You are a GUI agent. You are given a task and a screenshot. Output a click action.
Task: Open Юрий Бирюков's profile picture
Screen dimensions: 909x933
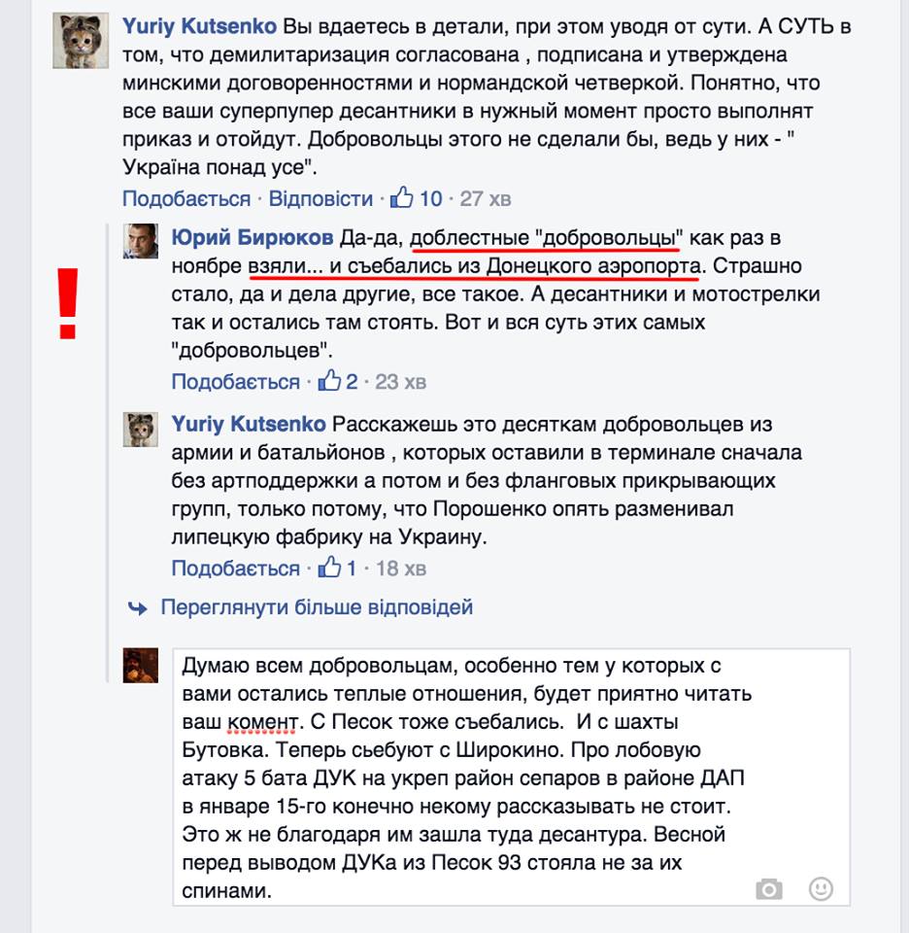(141, 241)
